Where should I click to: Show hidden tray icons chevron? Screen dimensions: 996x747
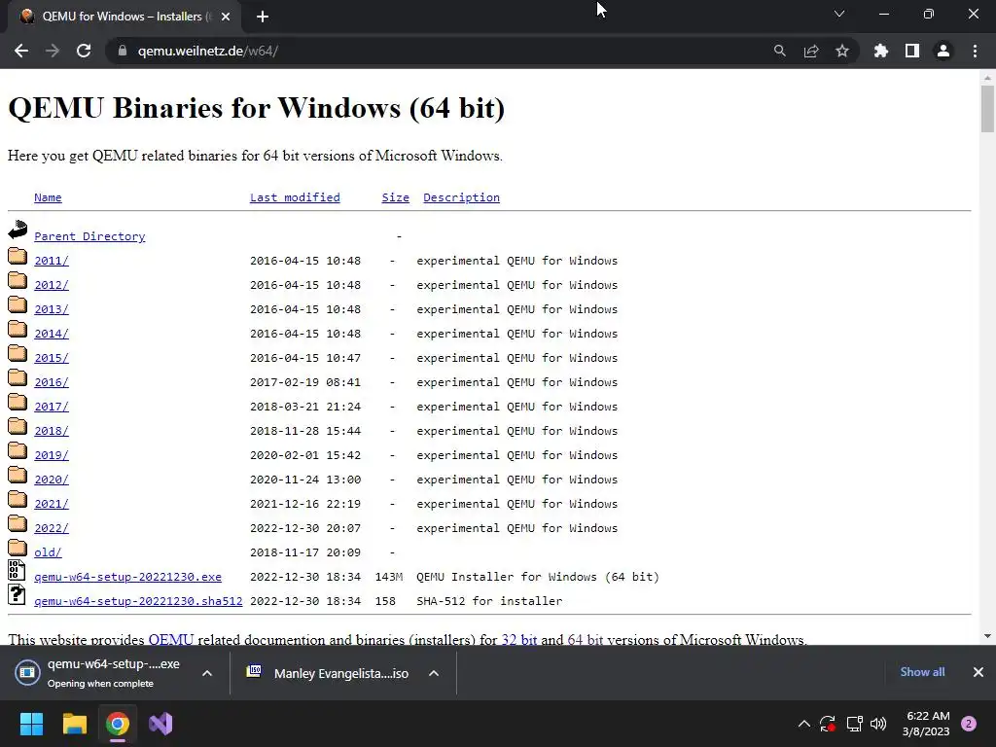tap(803, 724)
